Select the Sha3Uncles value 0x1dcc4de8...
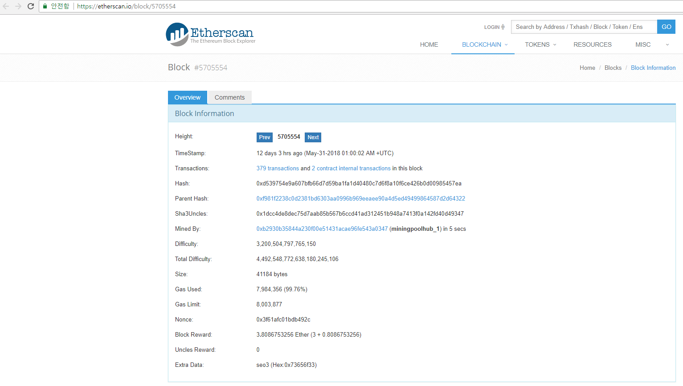 click(360, 214)
